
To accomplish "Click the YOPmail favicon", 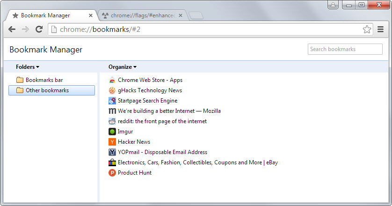I will 112,152.
